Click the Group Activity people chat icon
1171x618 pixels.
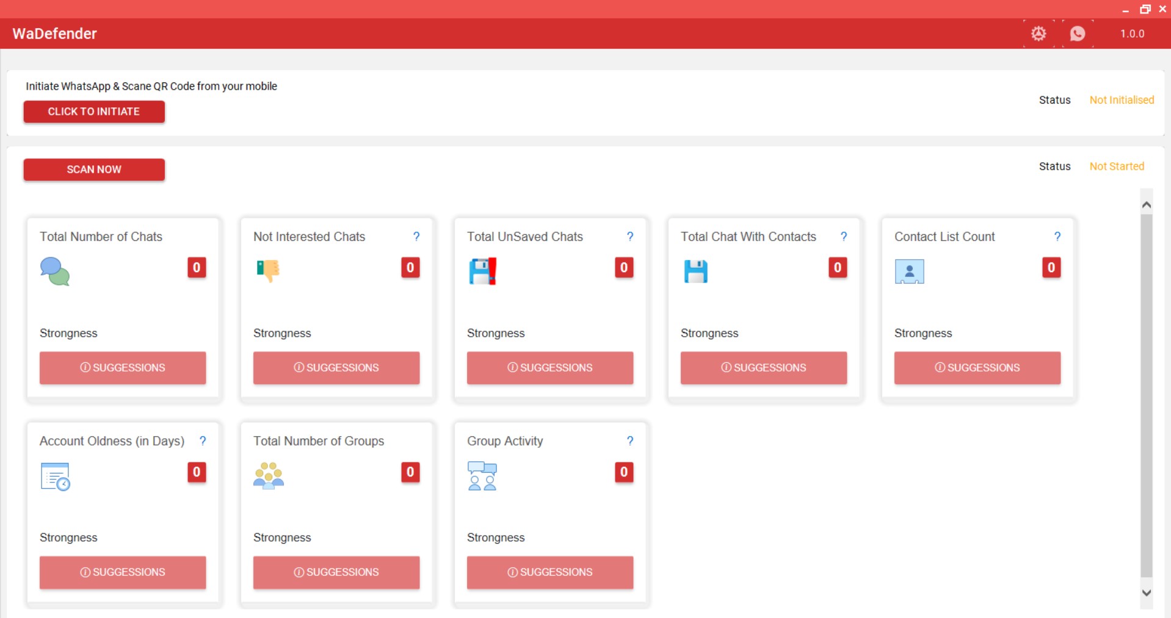coord(482,476)
